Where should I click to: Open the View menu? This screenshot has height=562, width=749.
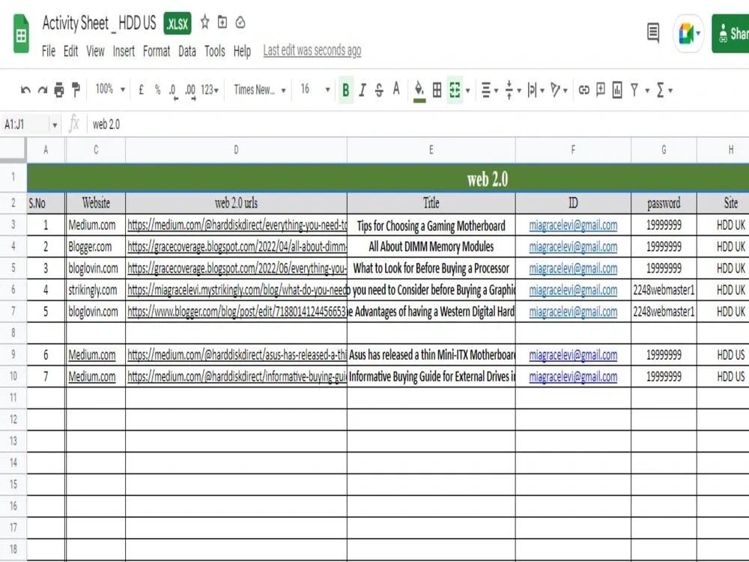[95, 51]
